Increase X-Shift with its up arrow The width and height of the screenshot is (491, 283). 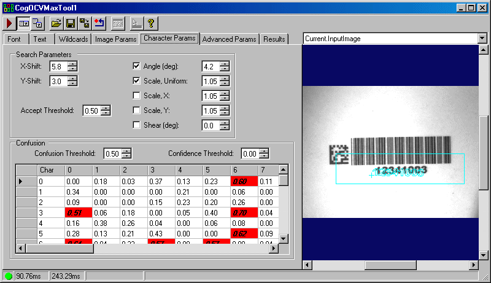[72, 64]
